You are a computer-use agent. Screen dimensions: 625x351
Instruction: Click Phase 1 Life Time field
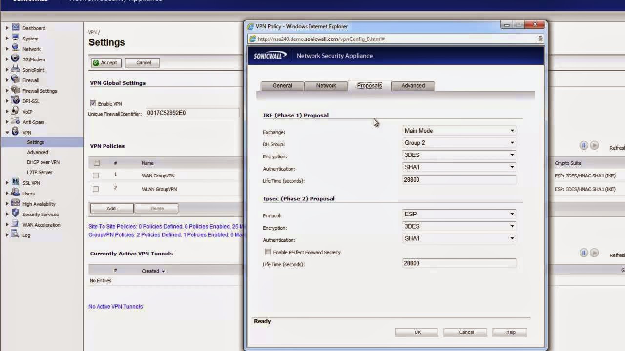click(459, 180)
